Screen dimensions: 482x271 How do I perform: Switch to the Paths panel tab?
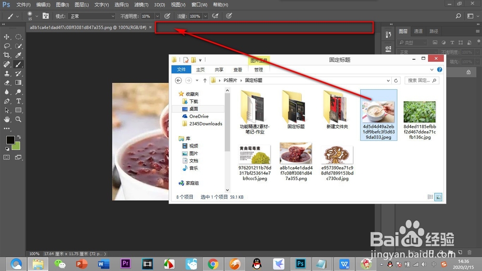tap(434, 31)
